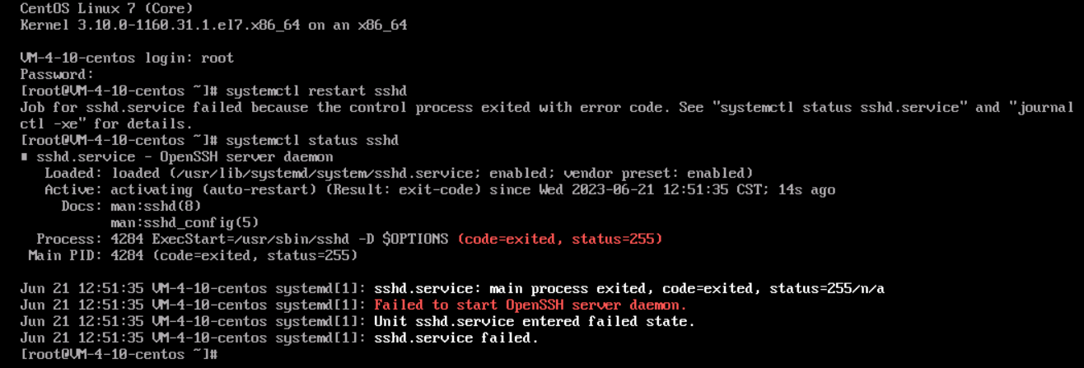Image resolution: width=1084 pixels, height=368 pixels.
Task: Click the 'man:sshd_config(5)' docs reference
Action: 185,222
